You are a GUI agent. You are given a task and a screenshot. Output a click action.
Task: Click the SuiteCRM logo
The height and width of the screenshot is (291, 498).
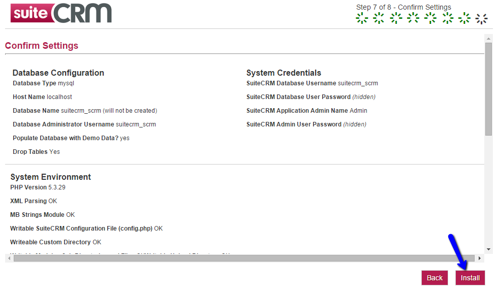61,13
